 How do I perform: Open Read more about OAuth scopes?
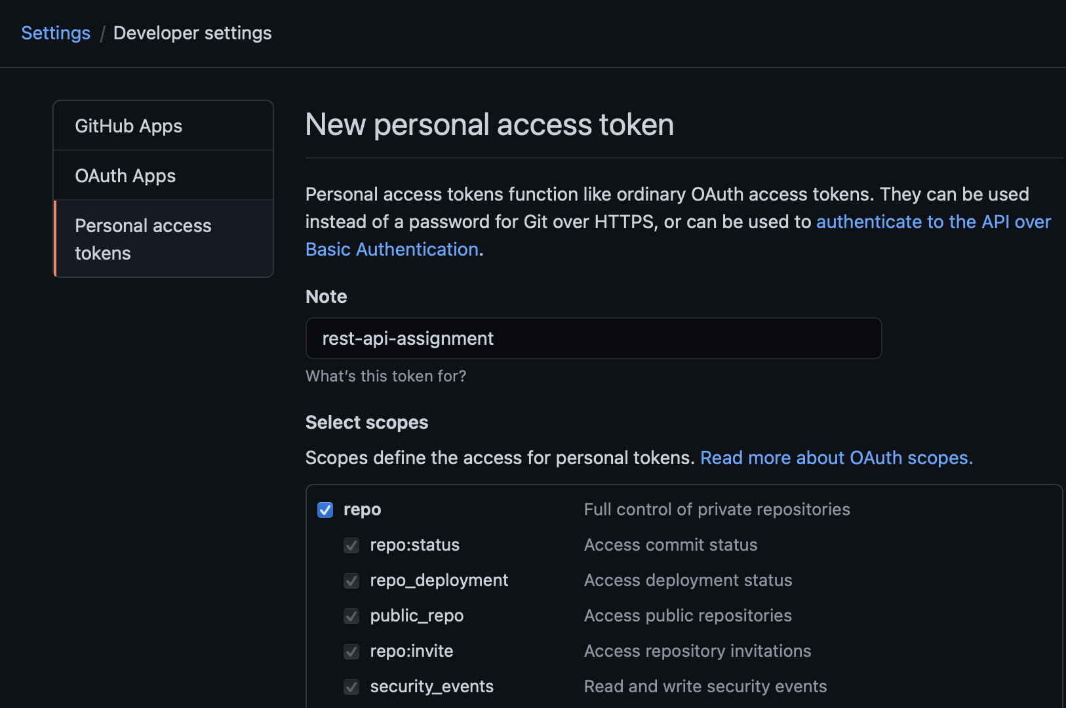pos(836,458)
